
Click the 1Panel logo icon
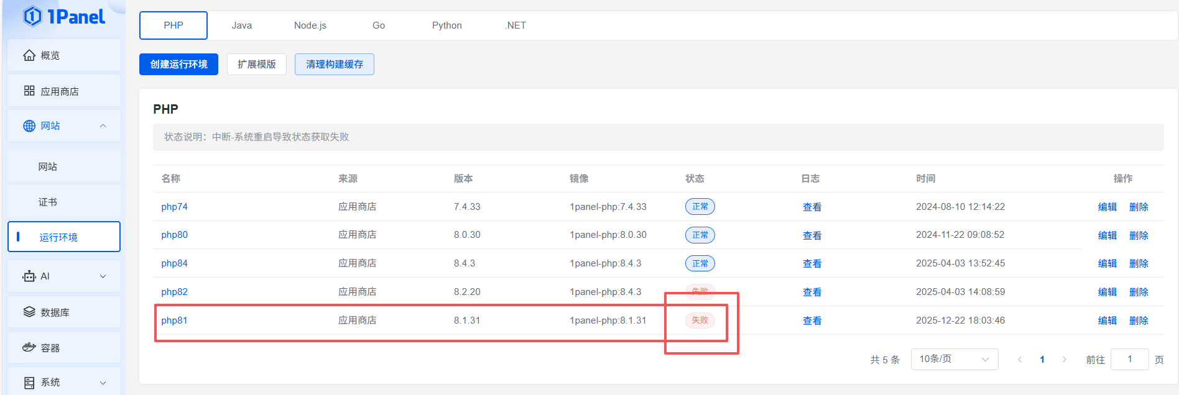32,17
